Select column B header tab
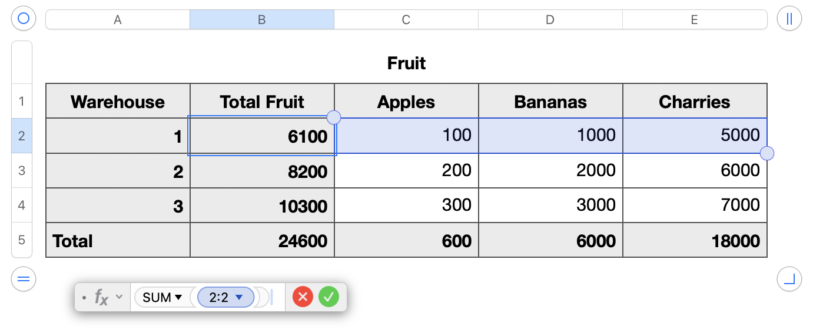 tap(261, 20)
